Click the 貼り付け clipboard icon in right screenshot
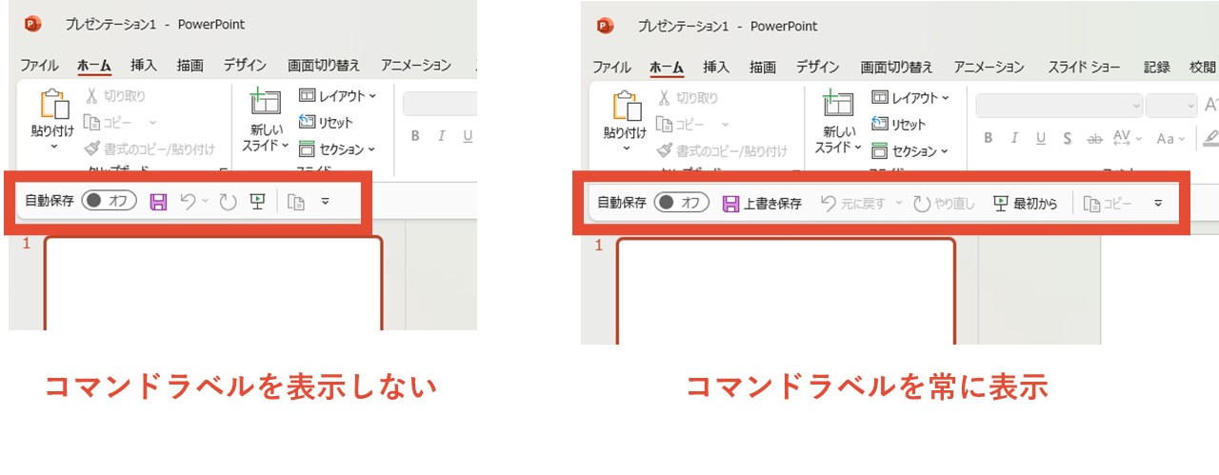 coord(625,106)
